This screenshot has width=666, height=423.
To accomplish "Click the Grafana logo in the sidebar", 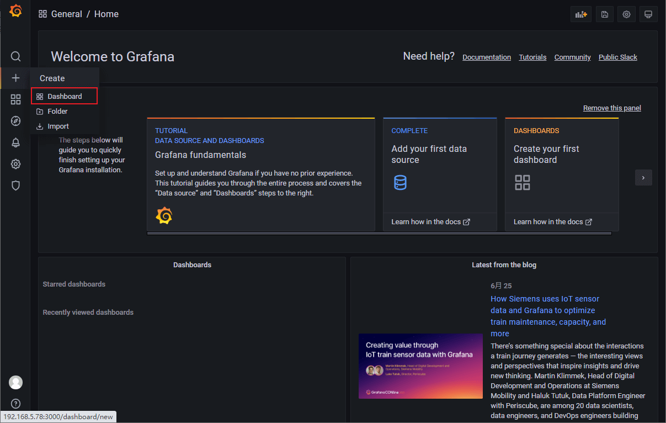I will tap(15, 11).
